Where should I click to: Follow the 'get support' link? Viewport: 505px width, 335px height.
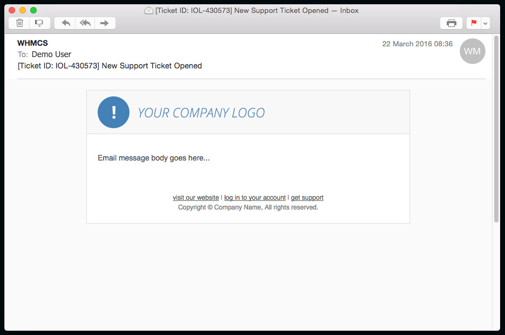pyautogui.click(x=307, y=198)
